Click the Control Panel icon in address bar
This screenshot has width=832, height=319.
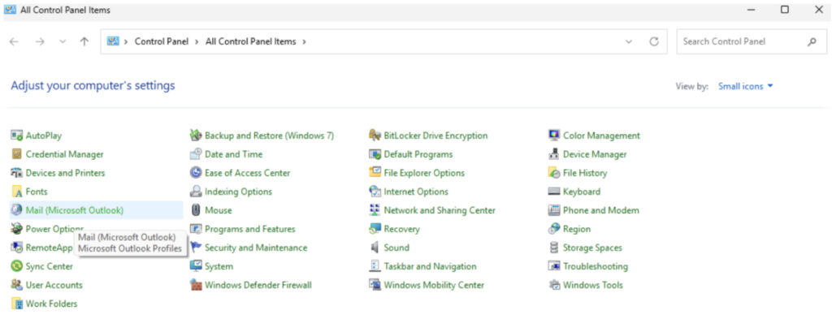pos(112,41)
